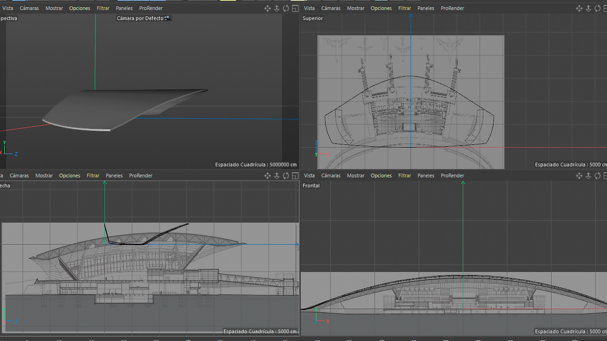The image size is (607, 341).
Task: Open ProRender menu in Perspective viewport
Action: click(x=151, y=8)
